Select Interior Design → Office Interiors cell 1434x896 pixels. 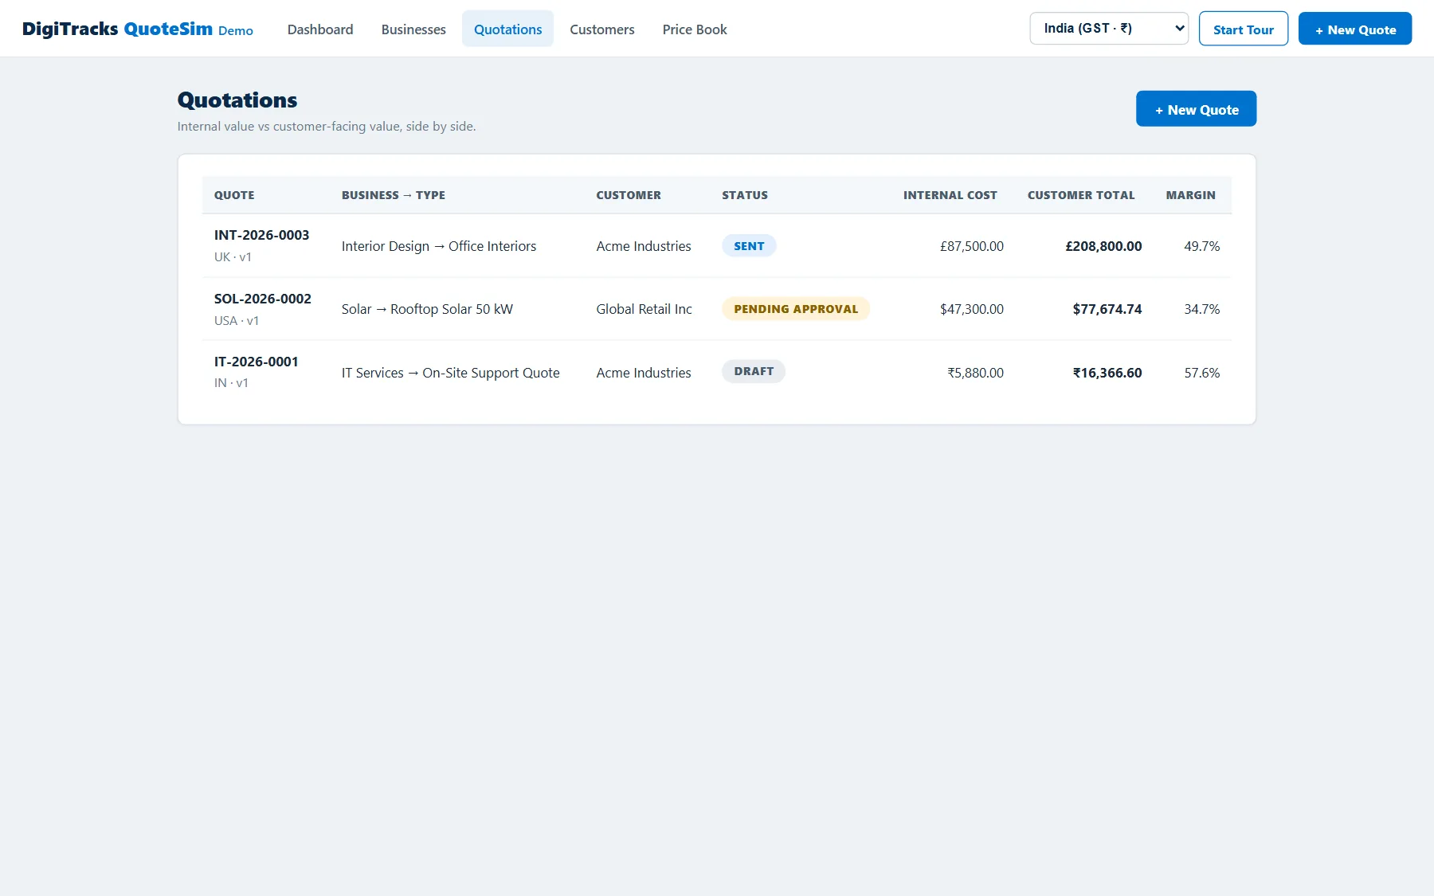click(439, 246)
